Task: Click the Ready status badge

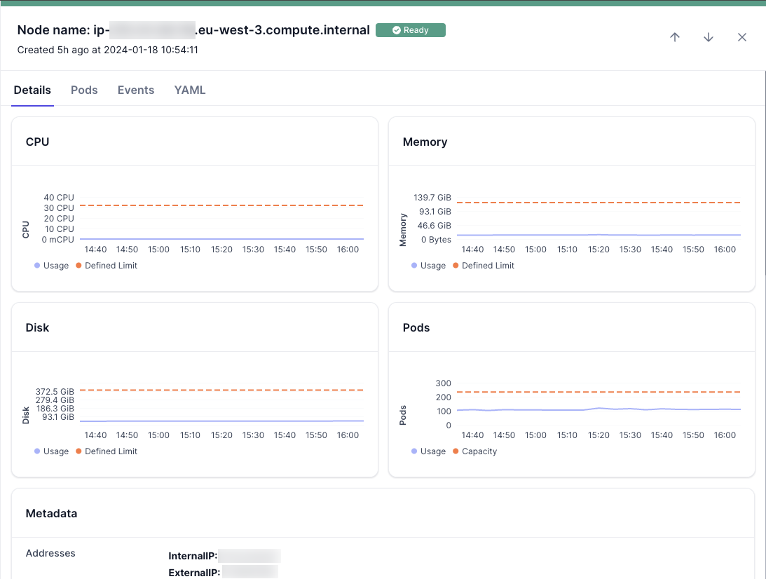Action: point(411,30)
